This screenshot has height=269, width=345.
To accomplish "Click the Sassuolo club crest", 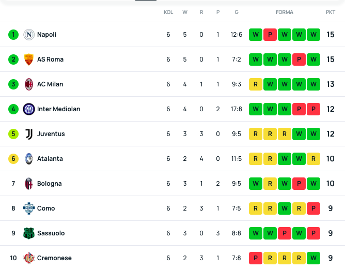I will click(29, 233).
